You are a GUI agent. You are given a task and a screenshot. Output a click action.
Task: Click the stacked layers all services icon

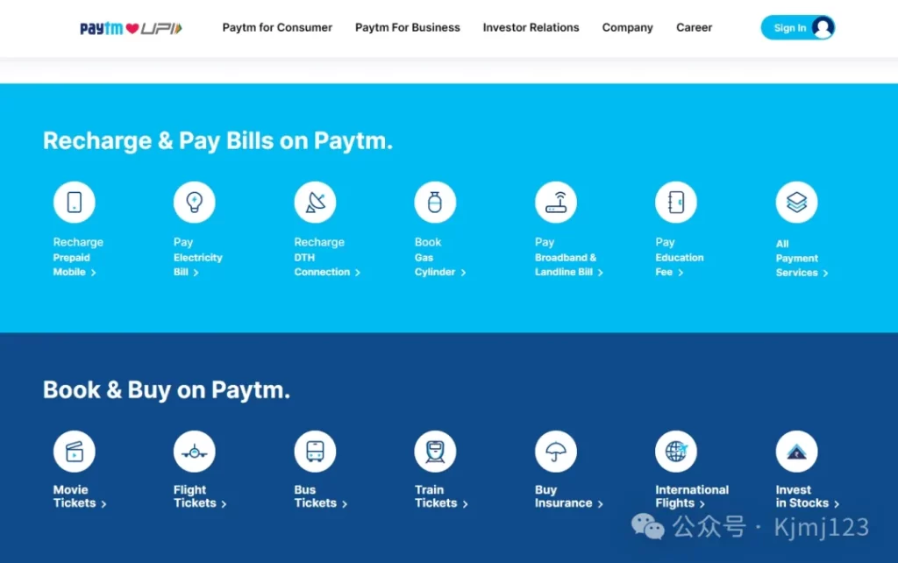(796, 203)
